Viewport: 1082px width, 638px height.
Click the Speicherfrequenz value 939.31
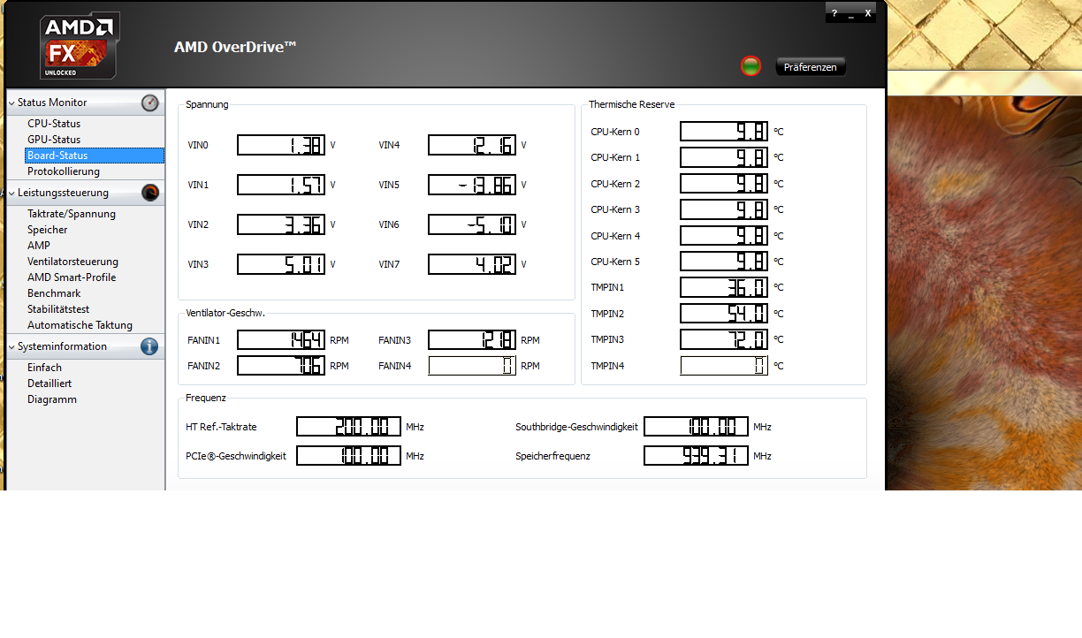pos(696,456)
